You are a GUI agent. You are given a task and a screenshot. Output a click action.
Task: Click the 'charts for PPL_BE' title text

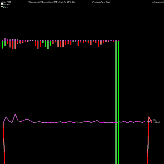pyautogui.click(x=67, y=2)
